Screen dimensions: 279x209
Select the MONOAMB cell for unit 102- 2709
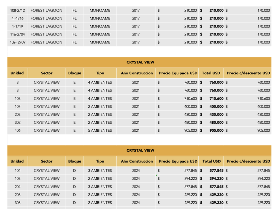tap(100, 42)
